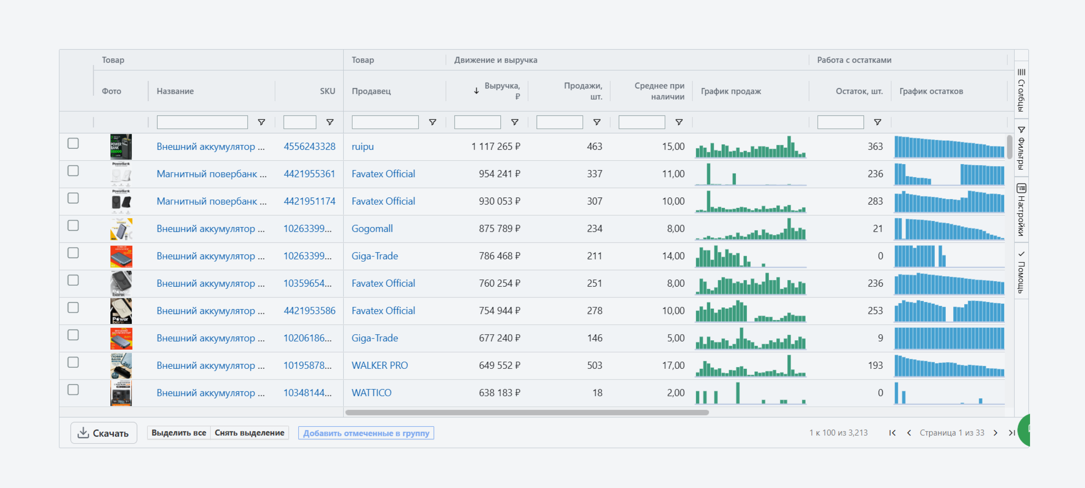Viewport: 1085px width, 488px height.
Task: Click the Название filter text field
Action: point(202,122)
